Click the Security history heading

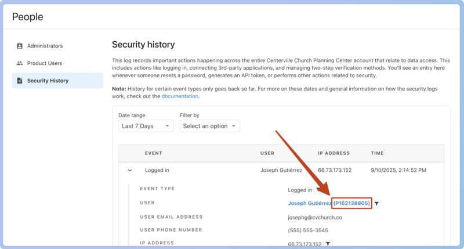click(143, 45)
